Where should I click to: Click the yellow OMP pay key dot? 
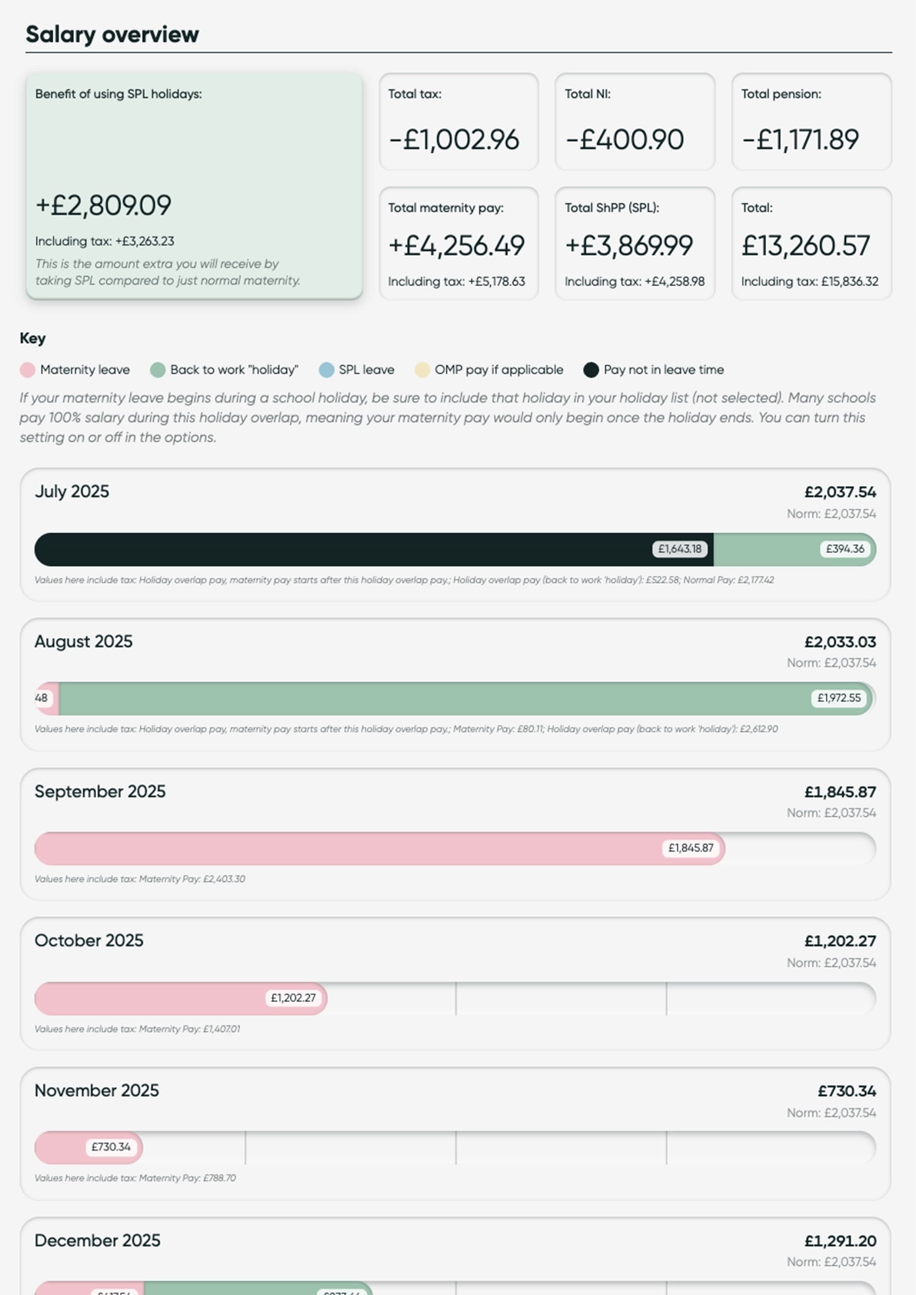coord(422,370)
